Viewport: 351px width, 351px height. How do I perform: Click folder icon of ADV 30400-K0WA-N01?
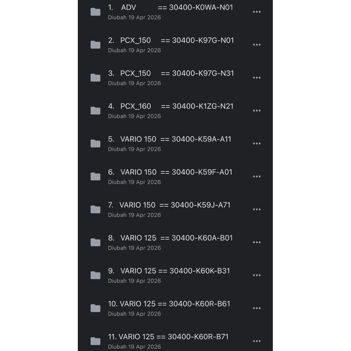(95, 12)
